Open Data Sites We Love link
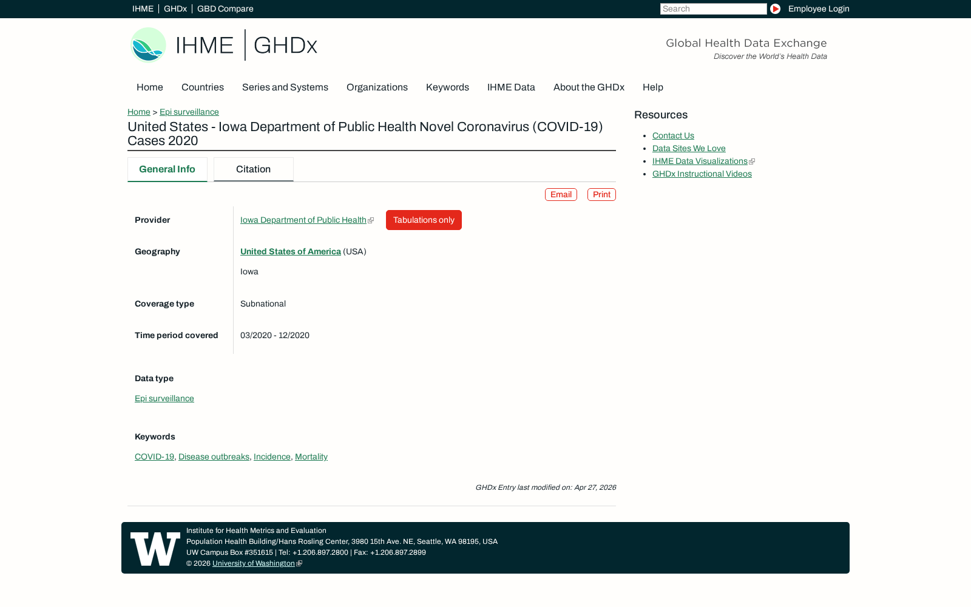The width and height of the screenshot is (971, 607). point(689,149)
